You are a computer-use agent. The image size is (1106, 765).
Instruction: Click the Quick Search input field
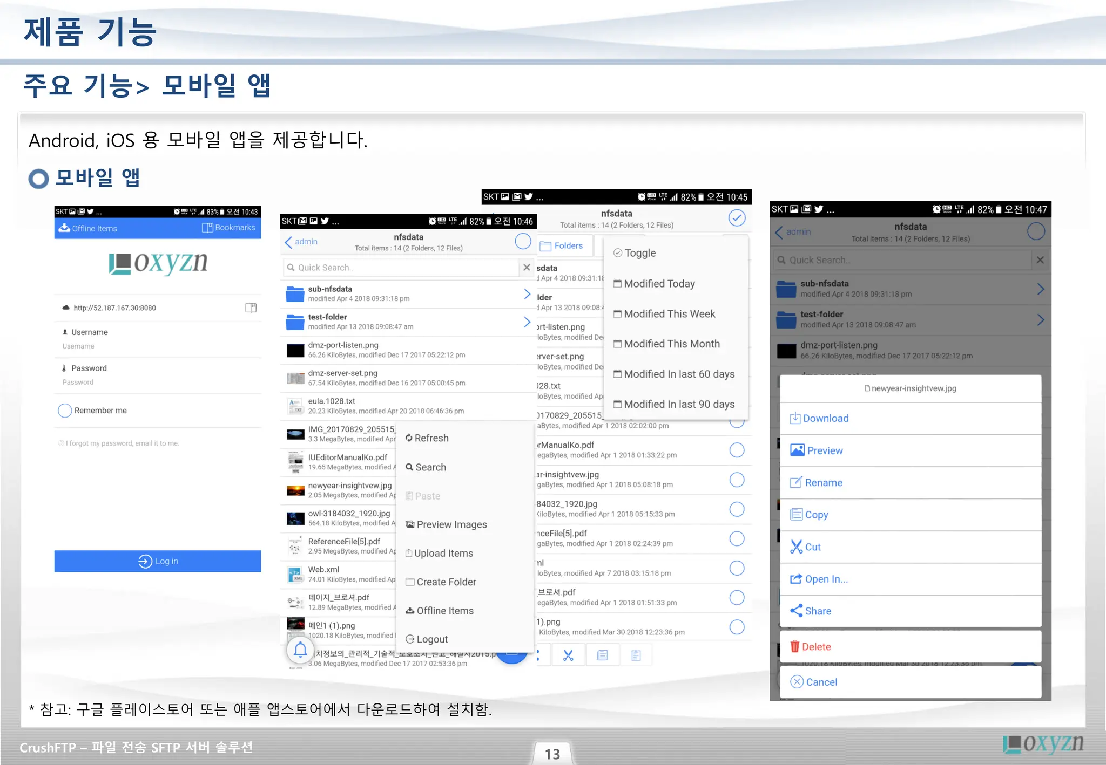tap(401, 268)
